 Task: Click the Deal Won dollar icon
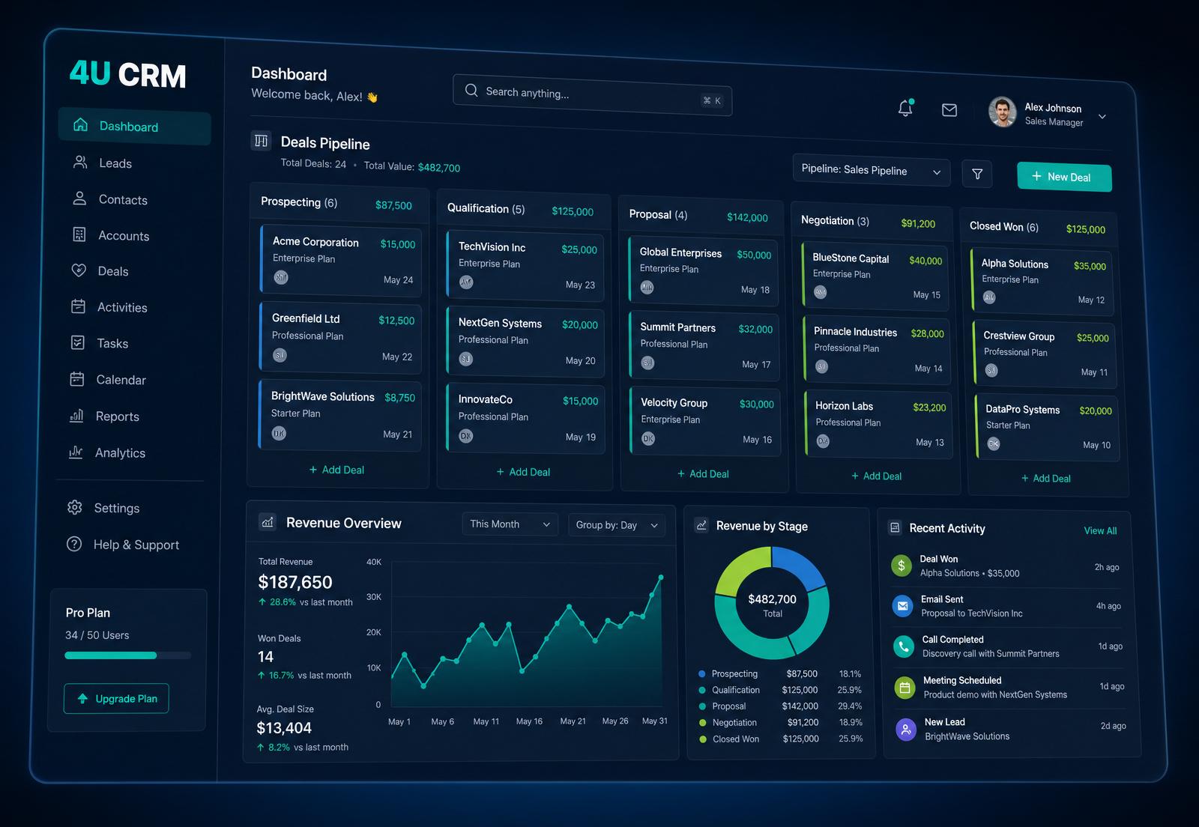pyautogui.click(x=901, y=566)
